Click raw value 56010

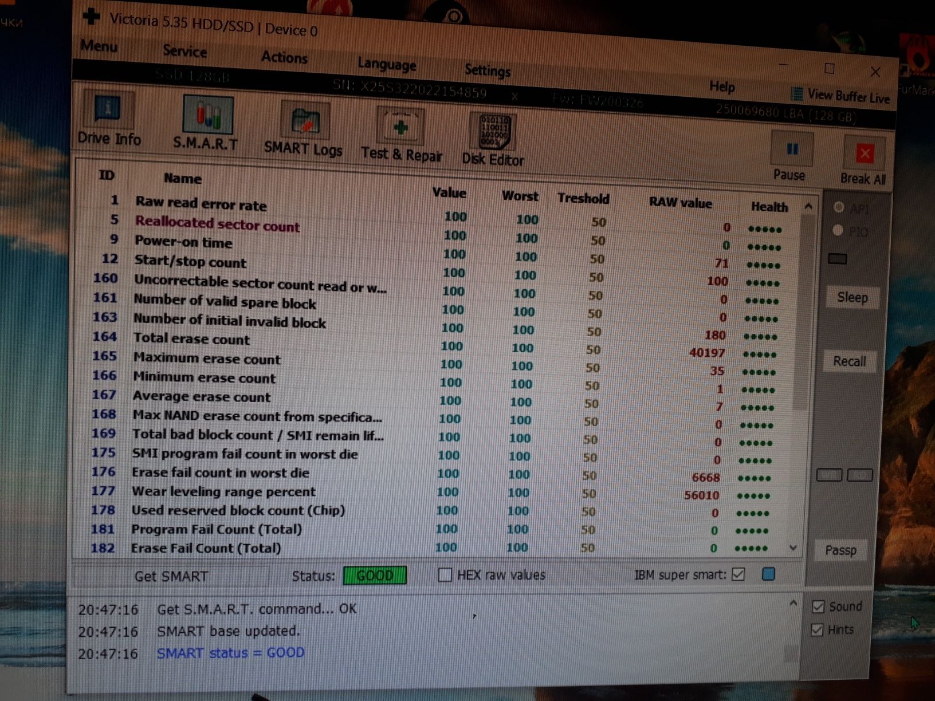coord(702,495)
